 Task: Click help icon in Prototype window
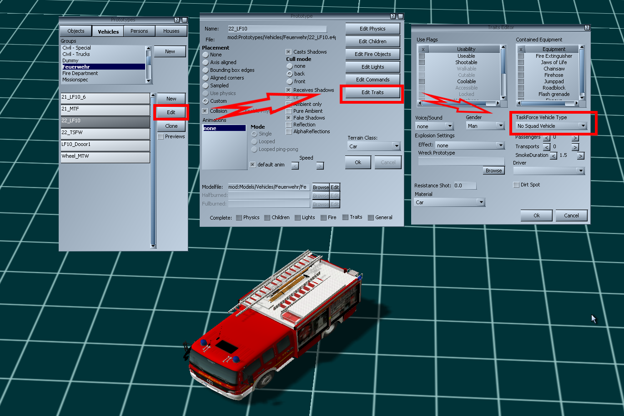pos(393,16)
